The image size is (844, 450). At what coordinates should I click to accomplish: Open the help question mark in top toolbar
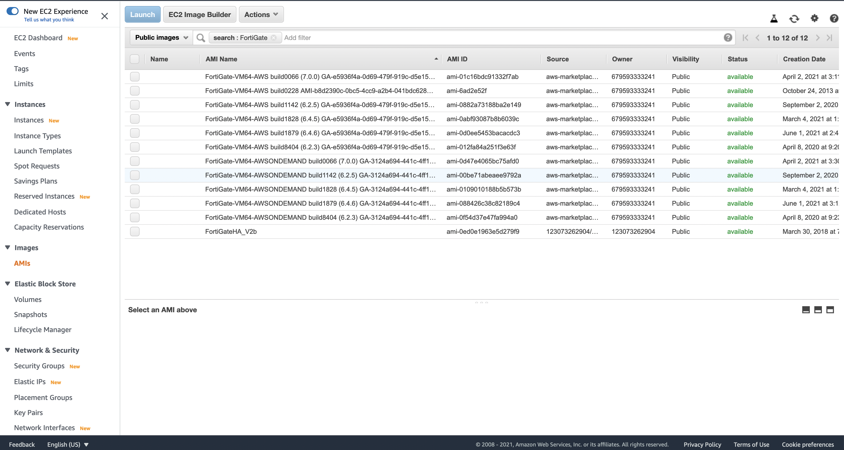click(x=834, y=18)
